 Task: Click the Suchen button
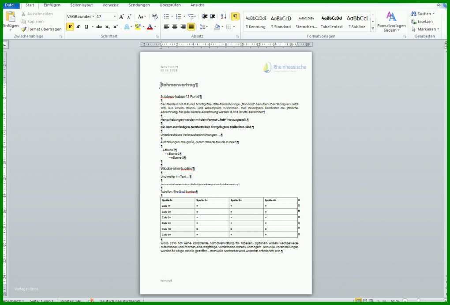[x=423, y=14]
